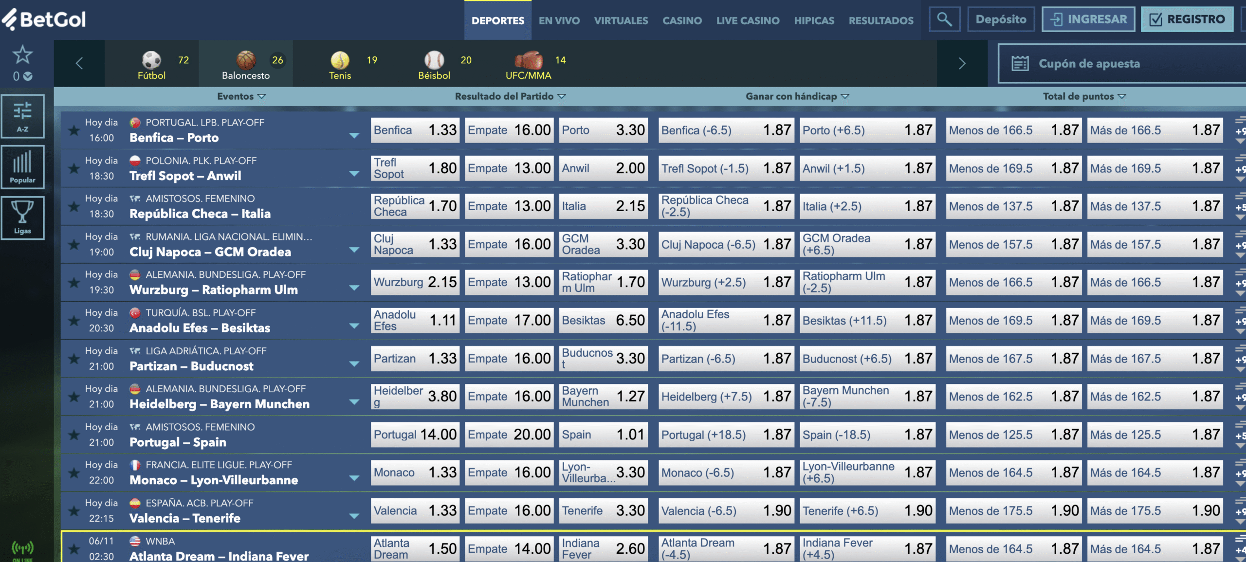Open the Cupón de apuesta panel
1246x562 pixels.
coord(1122,64)
